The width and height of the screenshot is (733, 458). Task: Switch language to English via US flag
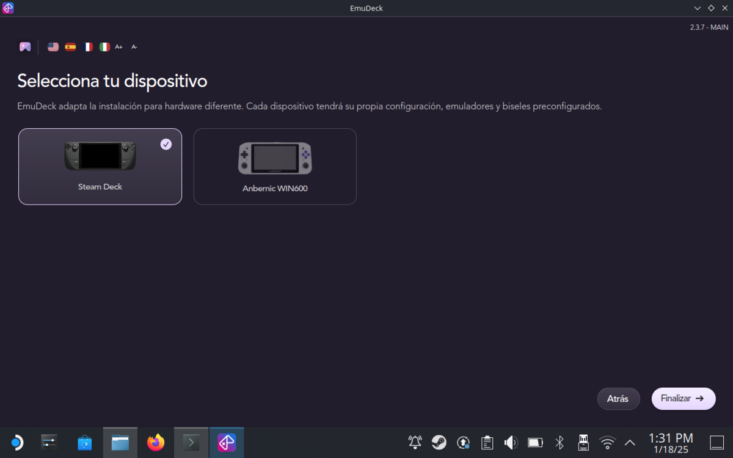[53, 47]
